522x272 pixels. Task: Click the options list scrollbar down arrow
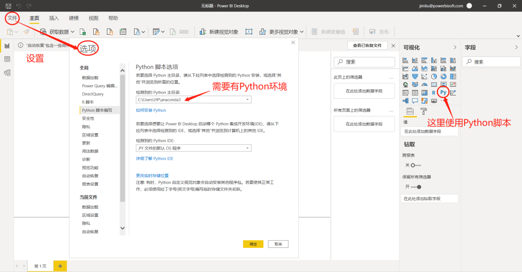[122, 228]
